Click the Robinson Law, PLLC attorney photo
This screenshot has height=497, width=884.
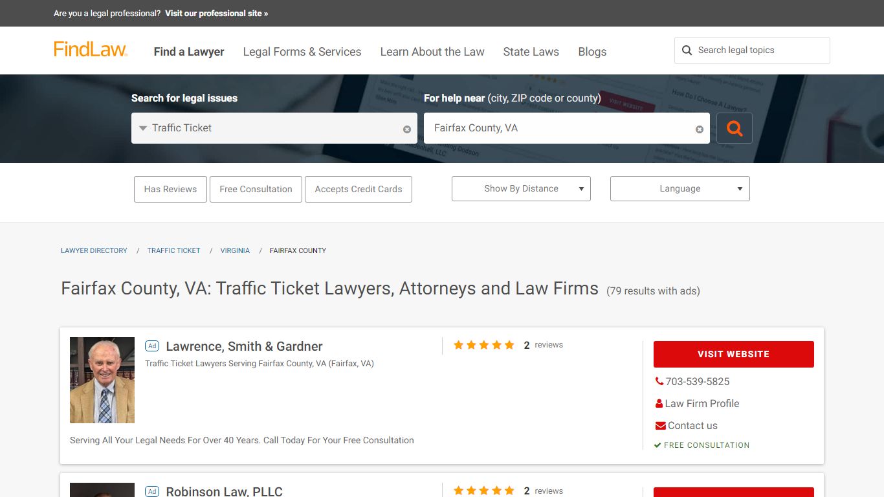pos(102,490)
